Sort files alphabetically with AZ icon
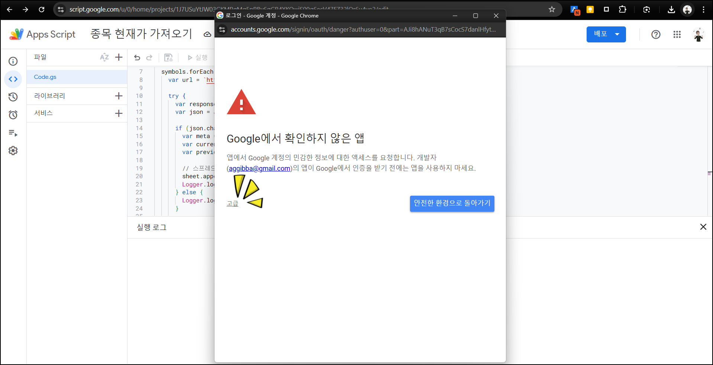This screenshot has width=713, height=365. point(104,57)
